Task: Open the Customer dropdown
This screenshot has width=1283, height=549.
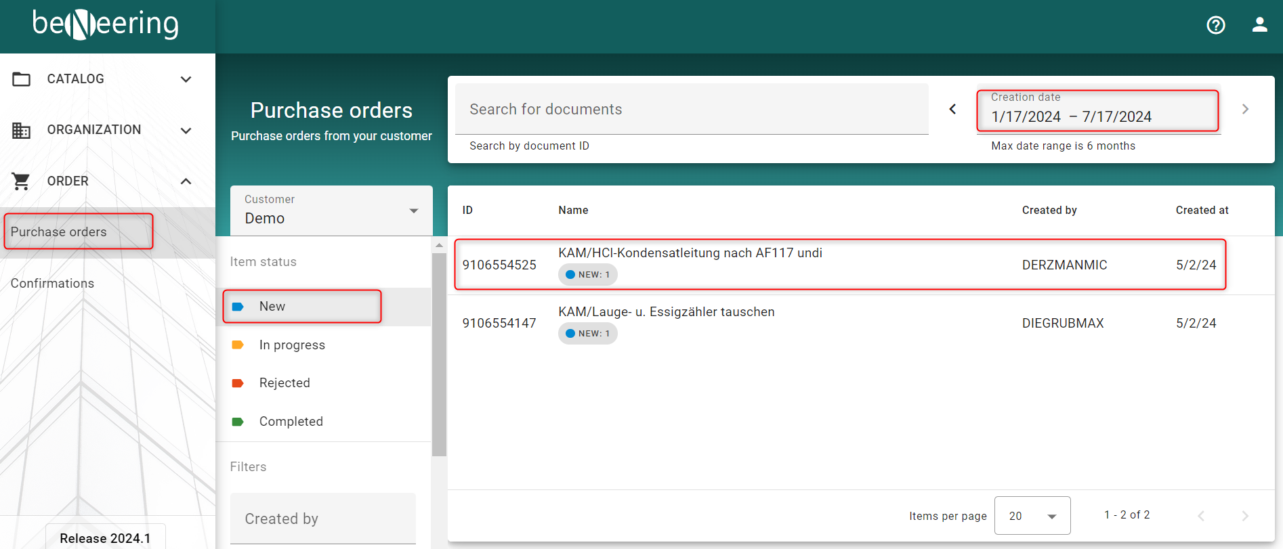Action: [331, 211]
